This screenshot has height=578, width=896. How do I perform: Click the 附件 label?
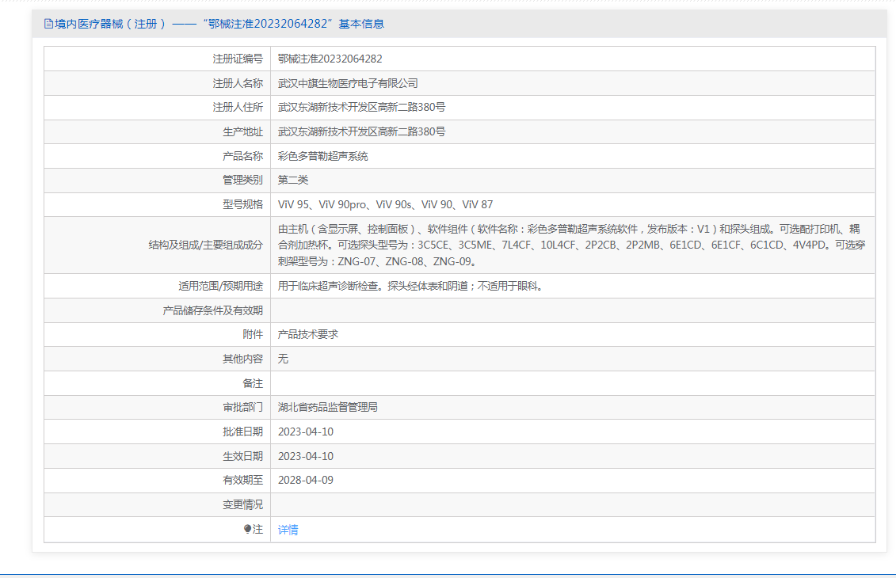click(x=253, y=335)
